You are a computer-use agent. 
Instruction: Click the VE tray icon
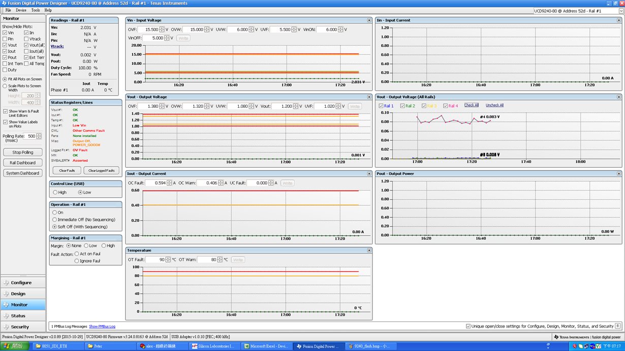[x=599, y=346]
